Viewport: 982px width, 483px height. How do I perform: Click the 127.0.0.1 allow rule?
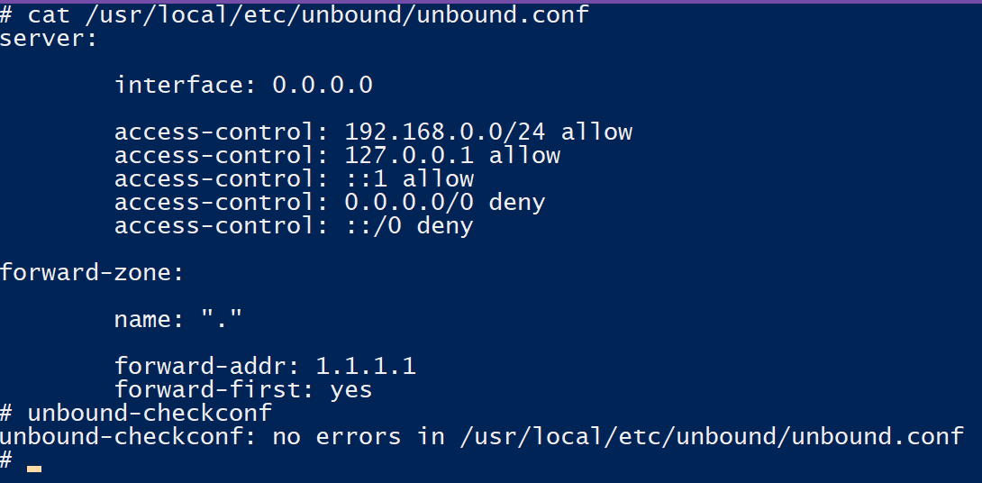coord(337,156)
